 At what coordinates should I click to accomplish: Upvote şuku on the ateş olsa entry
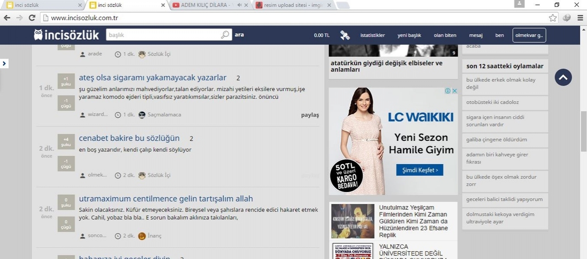(66, 81)
